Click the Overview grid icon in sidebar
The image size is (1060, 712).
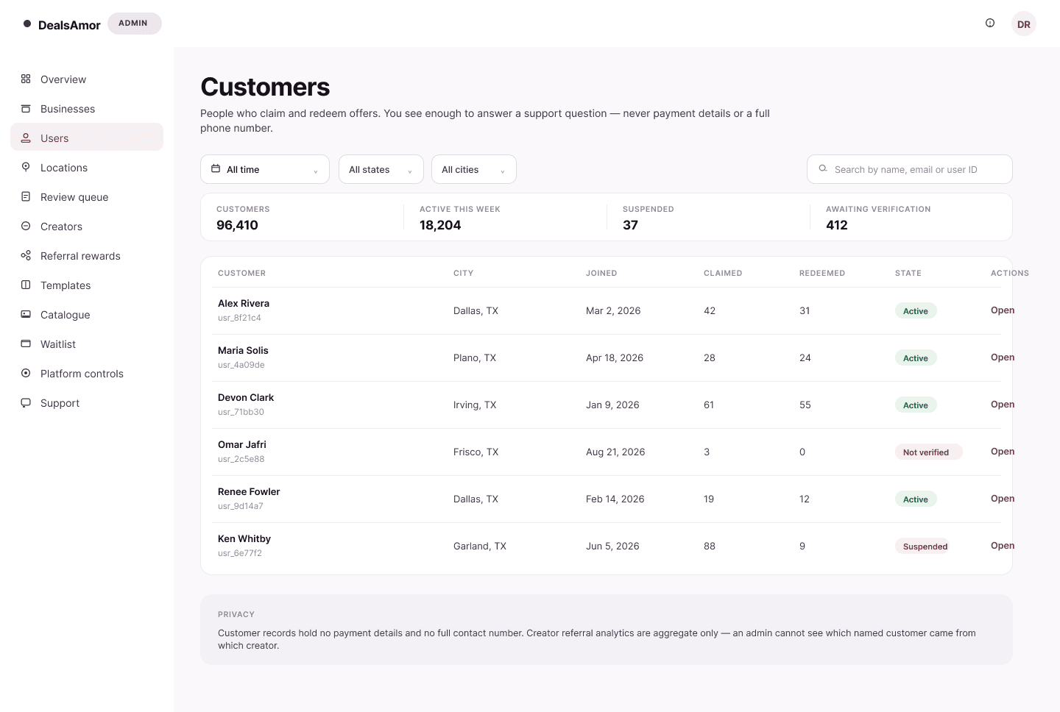coord(26,79)
